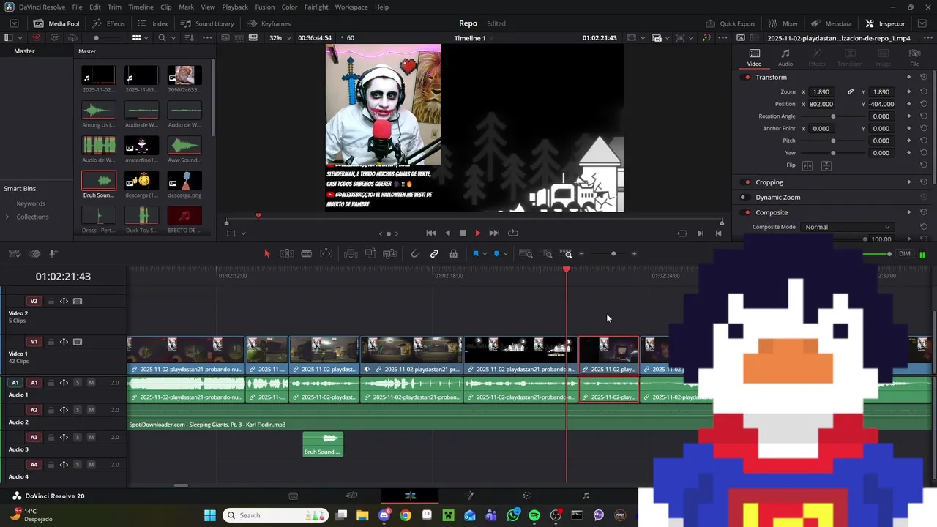Click Replace Clip toolbar icon
Screen dimensions: 937x527
(390, 254)
